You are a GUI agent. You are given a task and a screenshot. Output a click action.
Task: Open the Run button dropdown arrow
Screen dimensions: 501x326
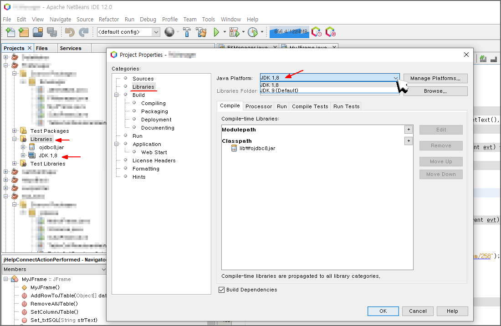[225, 32]
